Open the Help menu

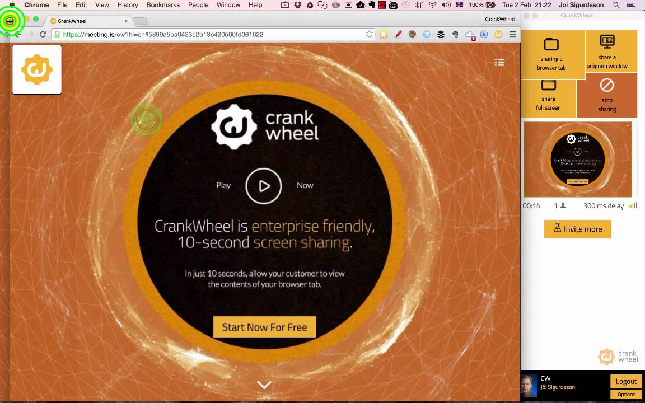pos(255,5)
